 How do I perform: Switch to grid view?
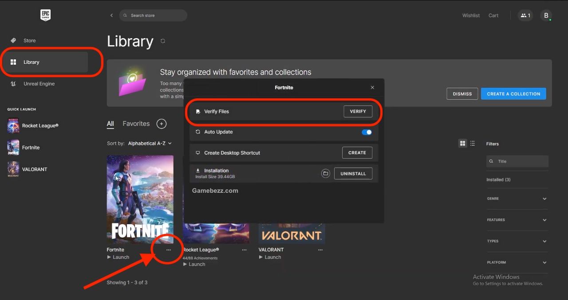tap(462, 144)
